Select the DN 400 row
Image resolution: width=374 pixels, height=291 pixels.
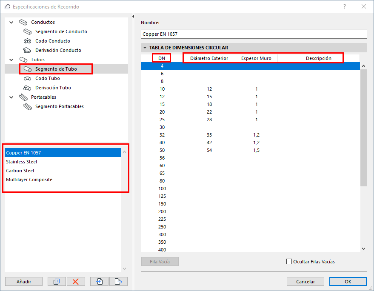click(x=250, y=250)
